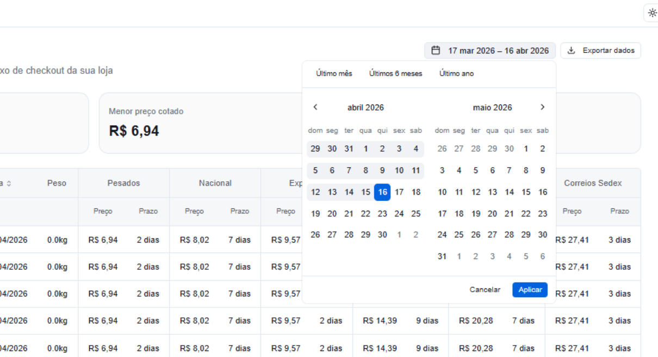
Task: Select day 15 in maio 2026
Action: [x=526, y=192]
